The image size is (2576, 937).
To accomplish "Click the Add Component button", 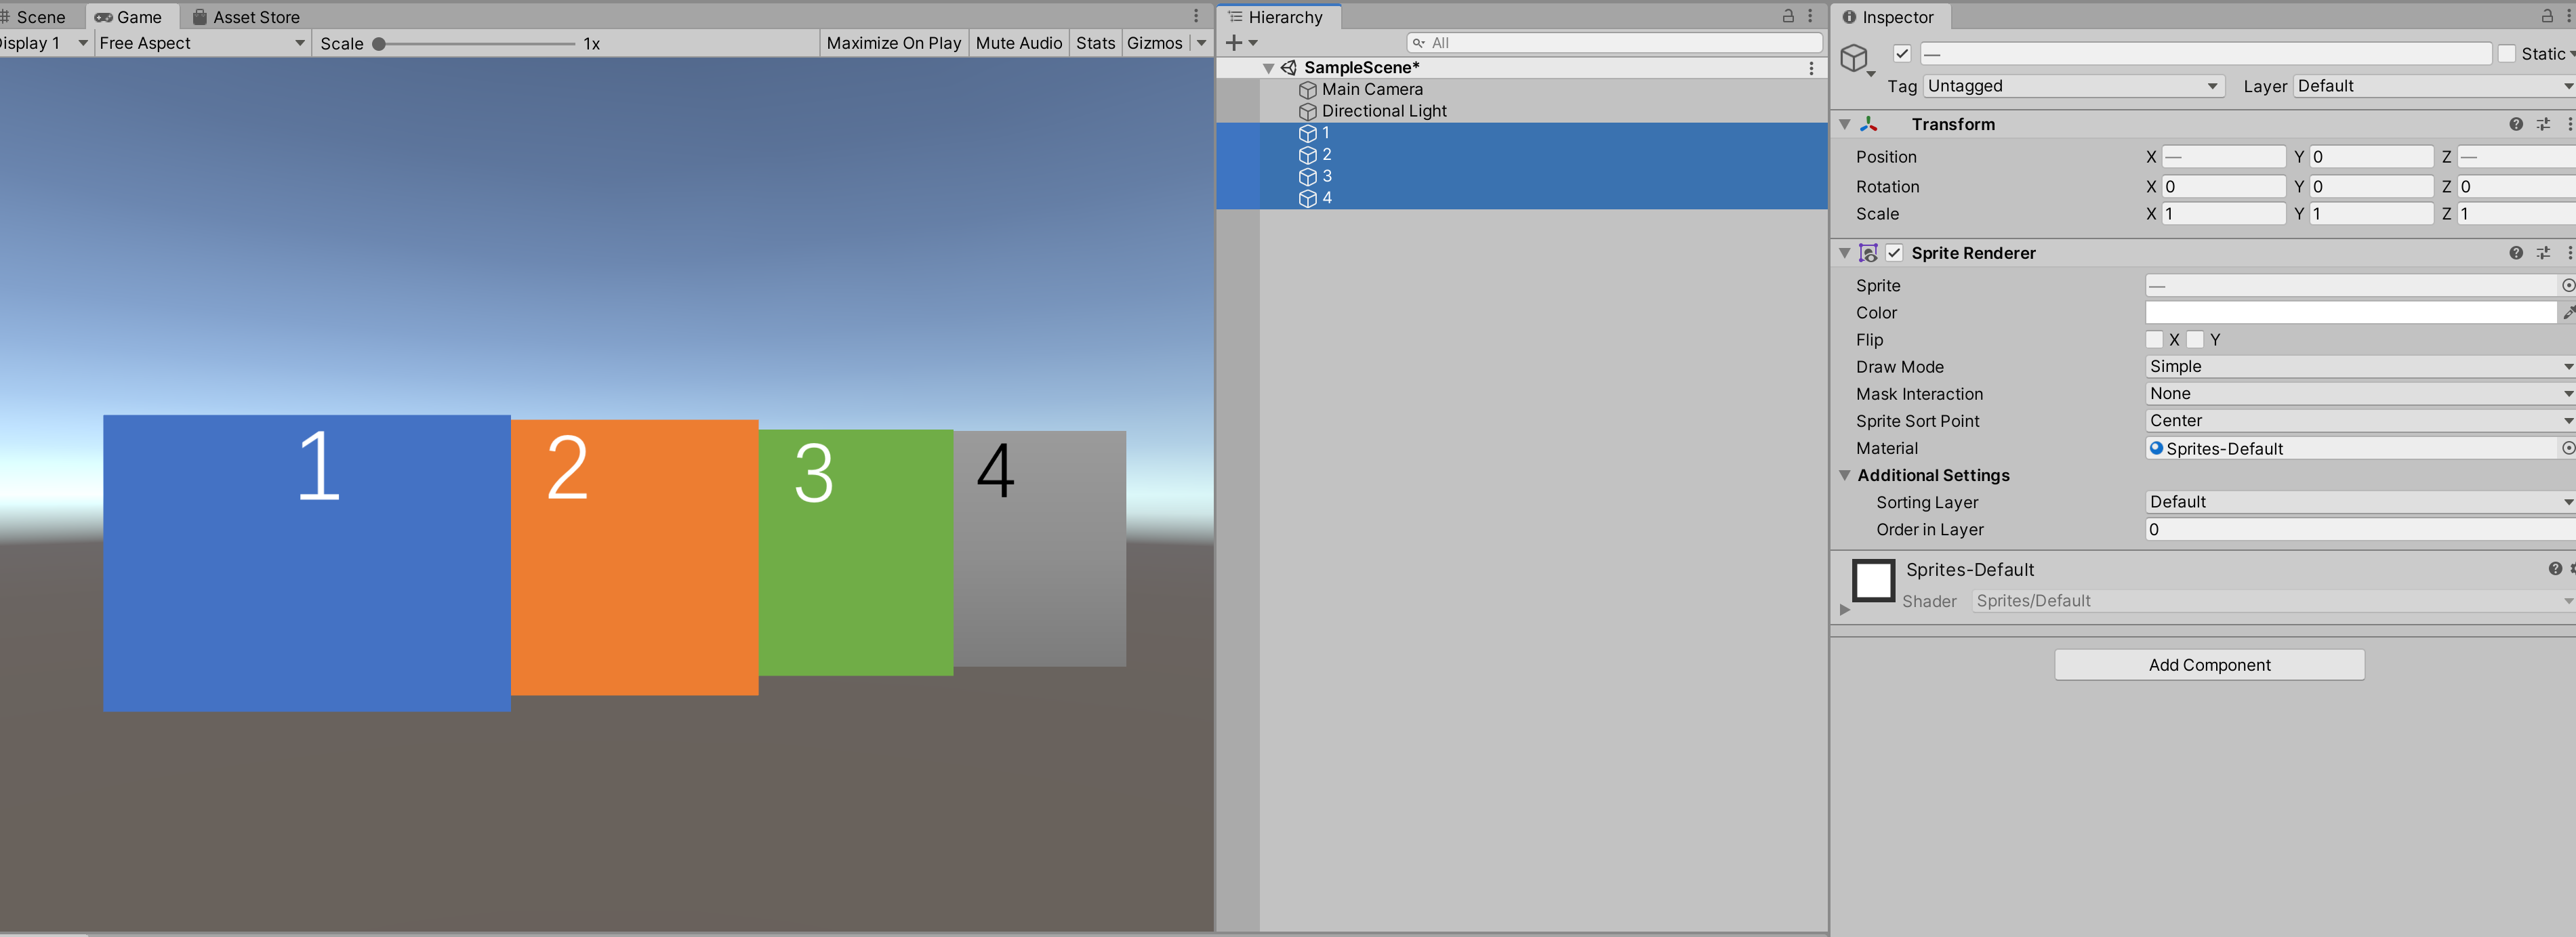I will [x=2208, y=665].
